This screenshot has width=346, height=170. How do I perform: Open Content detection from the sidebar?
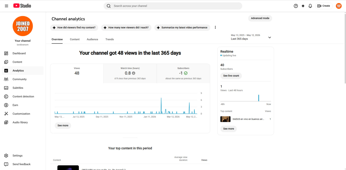23,96
